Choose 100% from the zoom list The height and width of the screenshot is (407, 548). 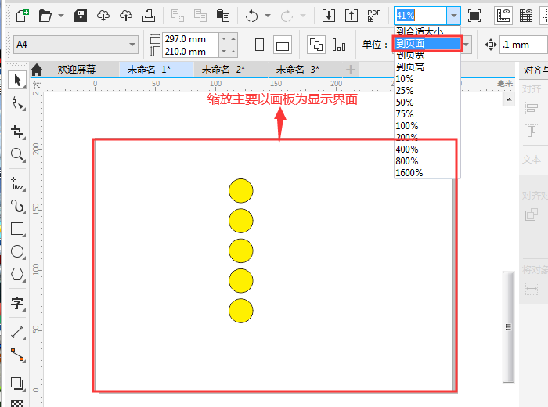(407, 125)
